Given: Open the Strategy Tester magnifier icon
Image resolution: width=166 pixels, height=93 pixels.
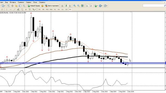Looking at the screenshot, I should point(24,6).
